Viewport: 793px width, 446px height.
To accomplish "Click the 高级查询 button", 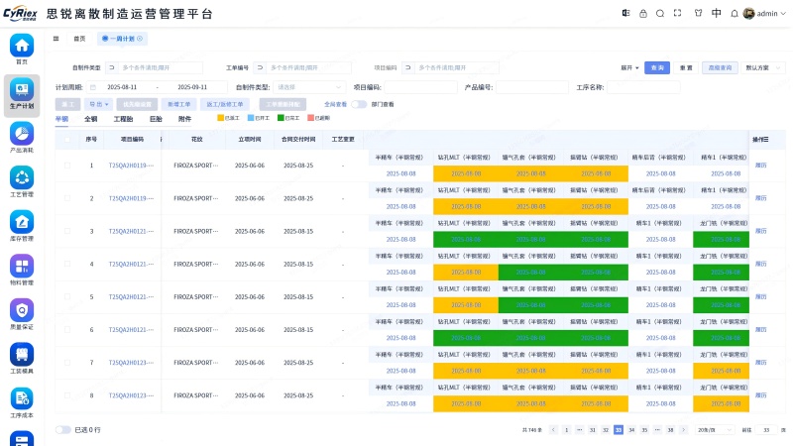I will (721, 67).
